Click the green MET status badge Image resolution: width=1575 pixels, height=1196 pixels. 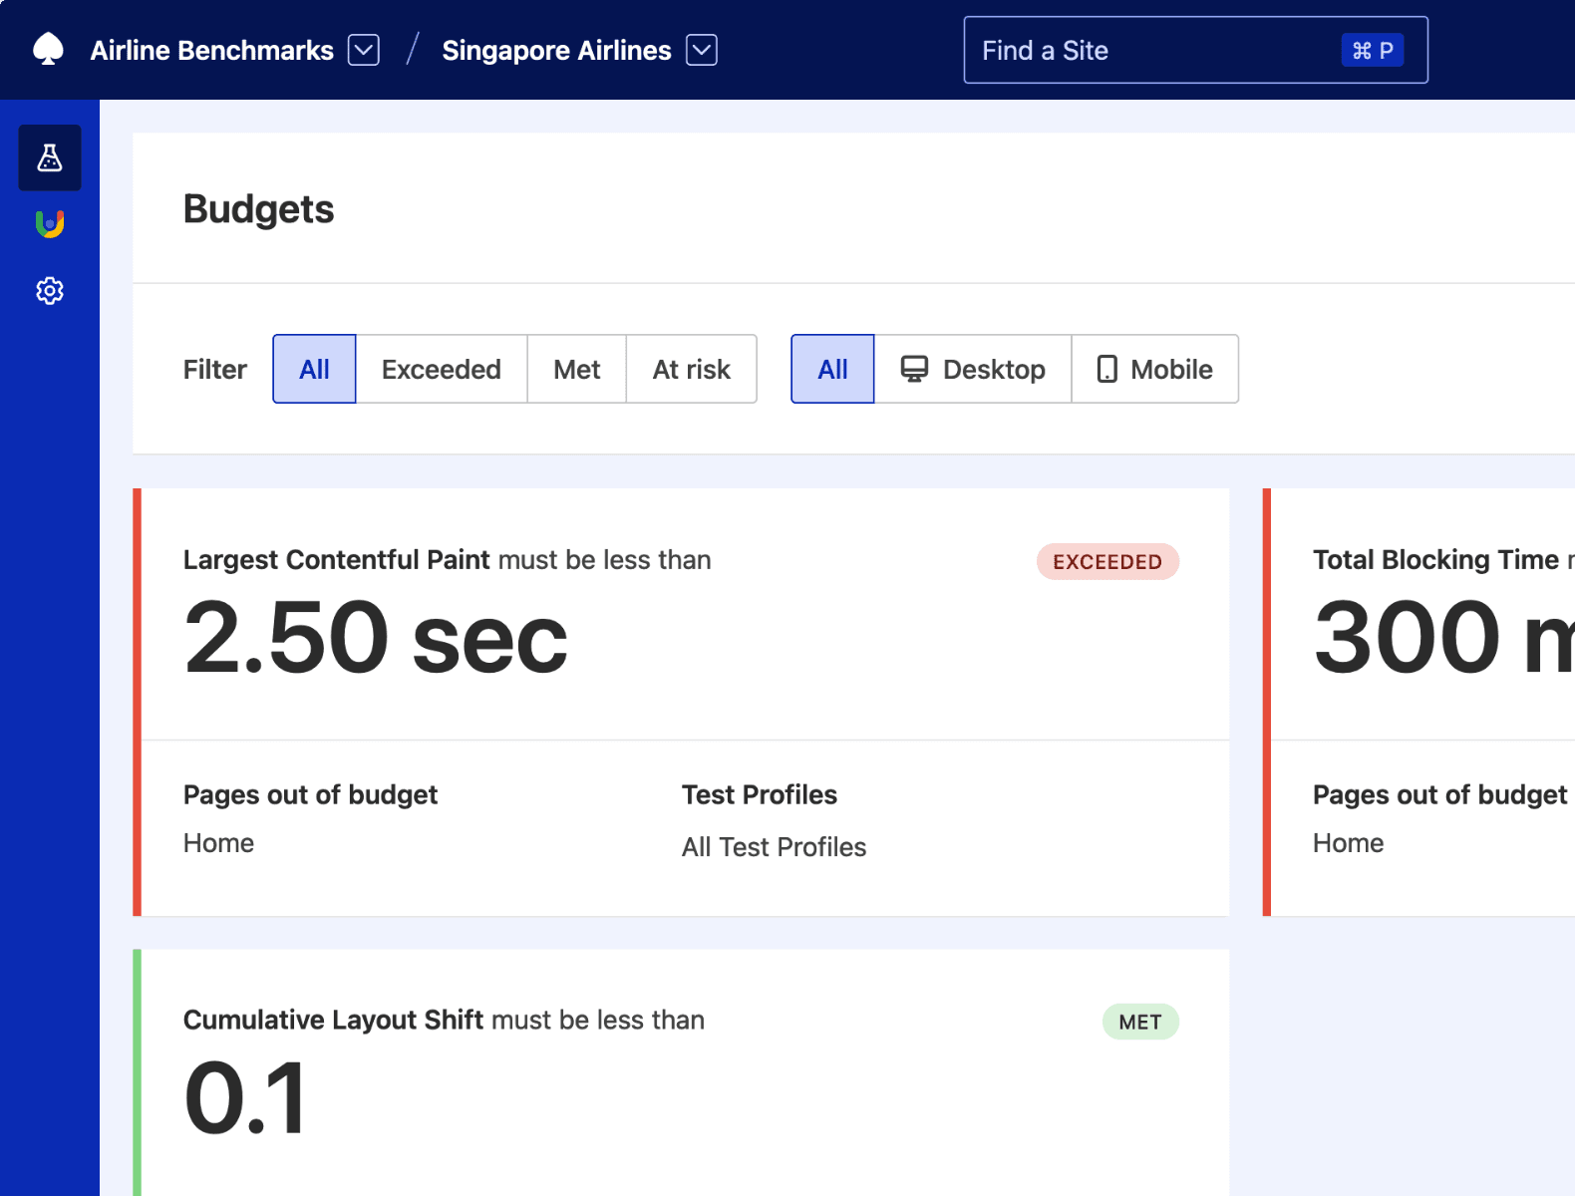pos(1139,1022)
